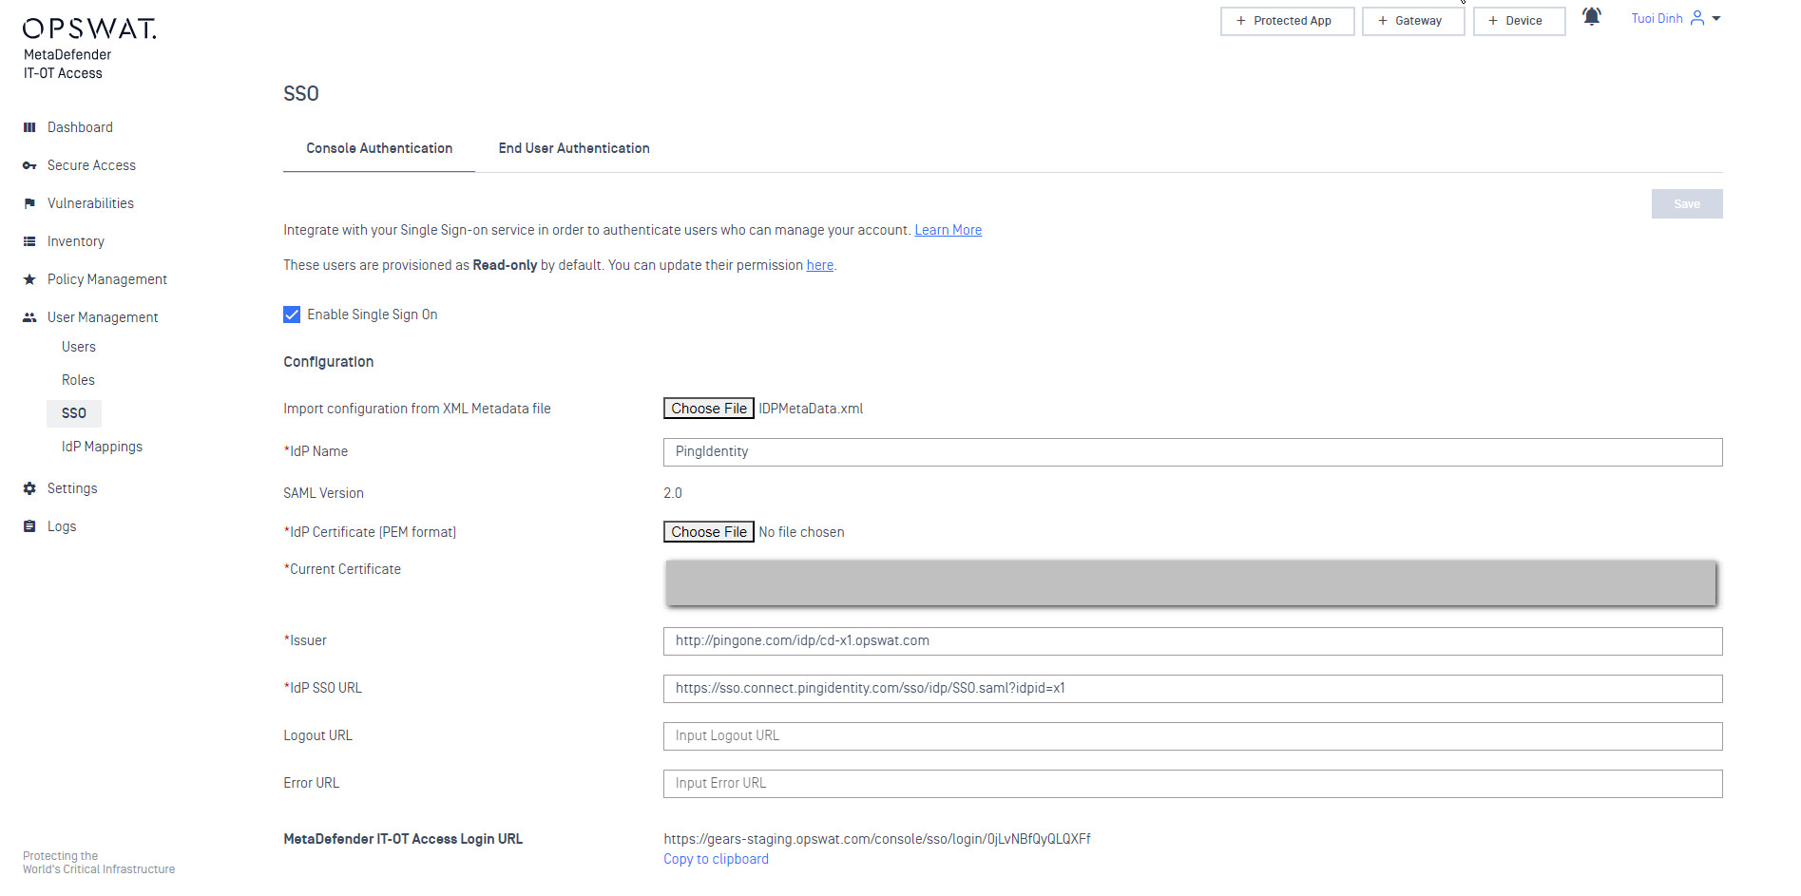
Task: Choose File for IdP Certificate
Action: point(709,532)
